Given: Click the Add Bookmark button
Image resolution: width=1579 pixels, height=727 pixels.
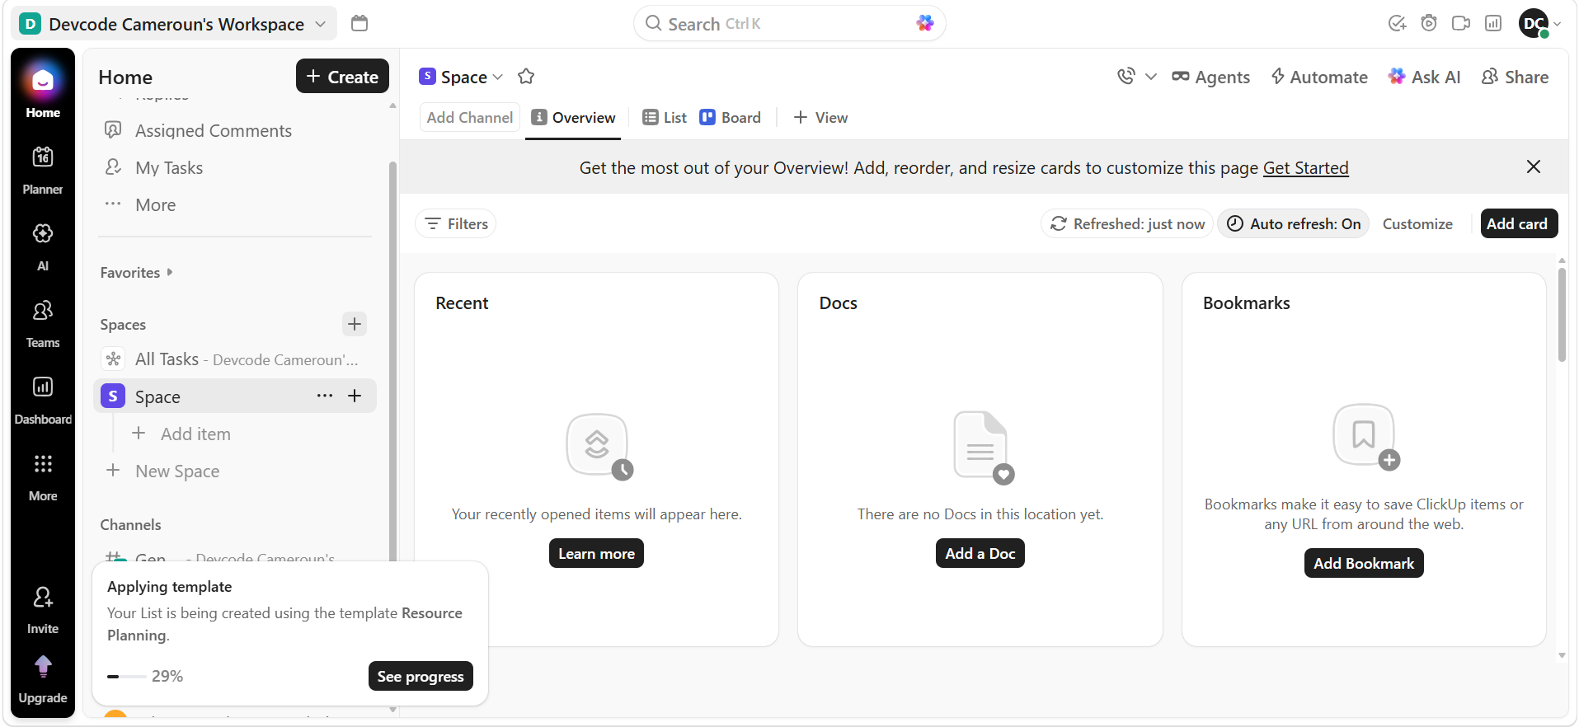Looking at the screenshot, I should pyautogui.click(x=1364, y=563).
